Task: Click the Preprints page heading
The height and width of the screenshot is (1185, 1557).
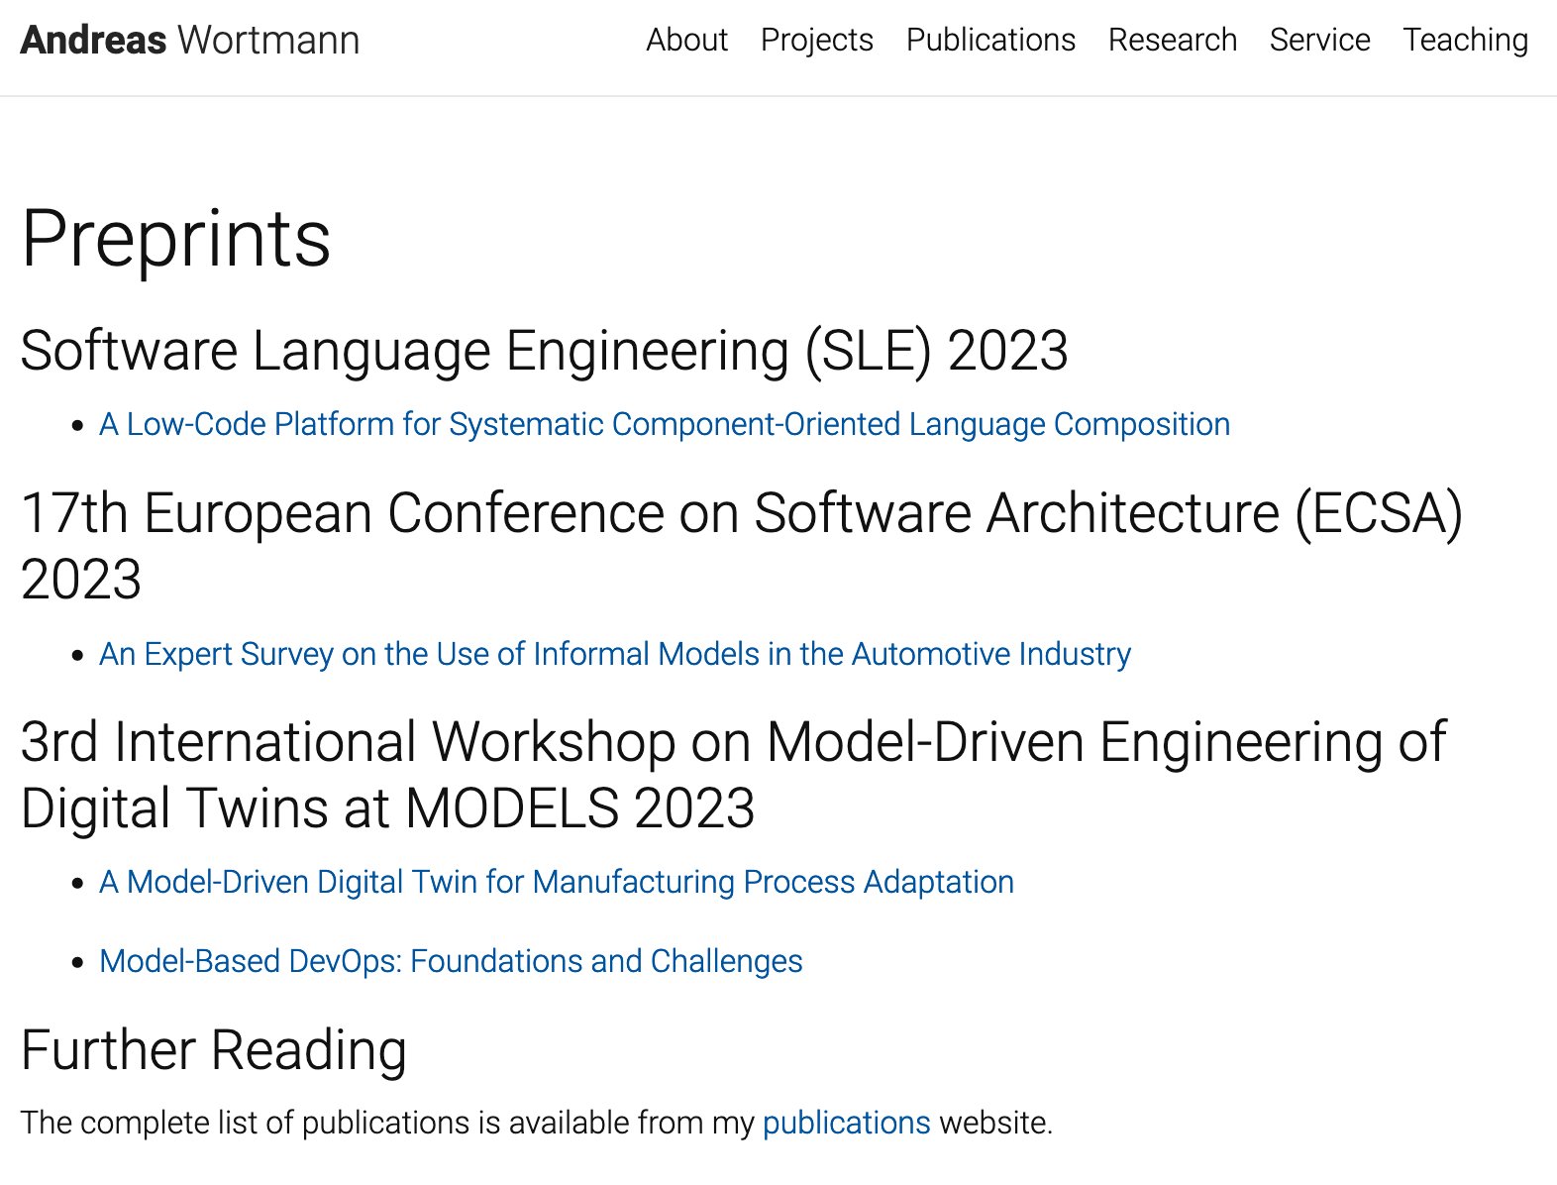Action: point(176,239)
